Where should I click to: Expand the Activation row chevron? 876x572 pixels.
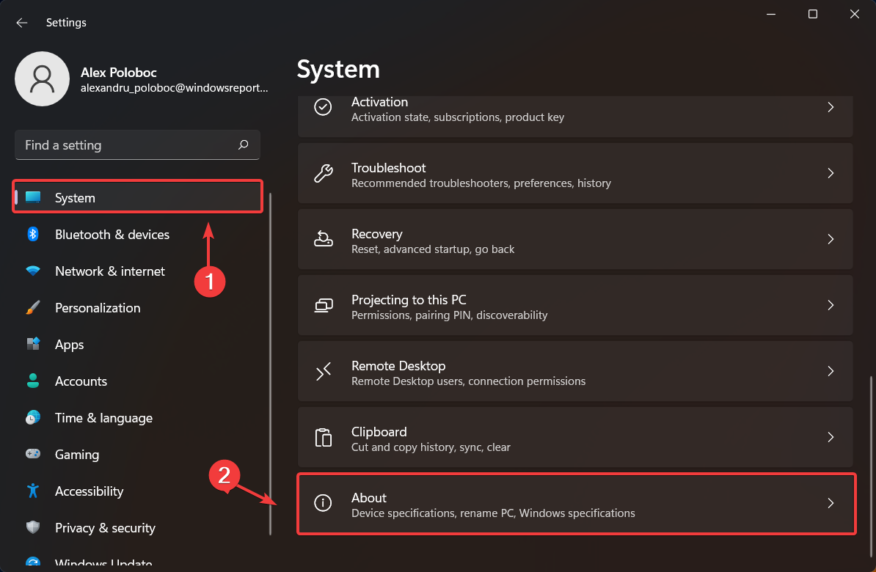tap(831, 107)
